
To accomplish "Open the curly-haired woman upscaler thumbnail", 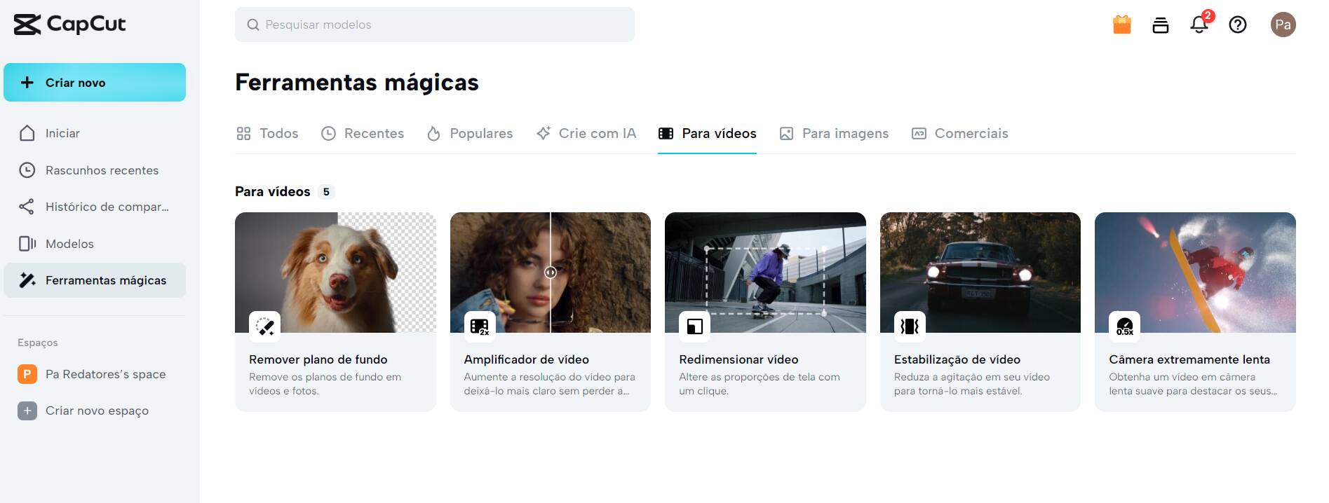I will click(551, 273).
